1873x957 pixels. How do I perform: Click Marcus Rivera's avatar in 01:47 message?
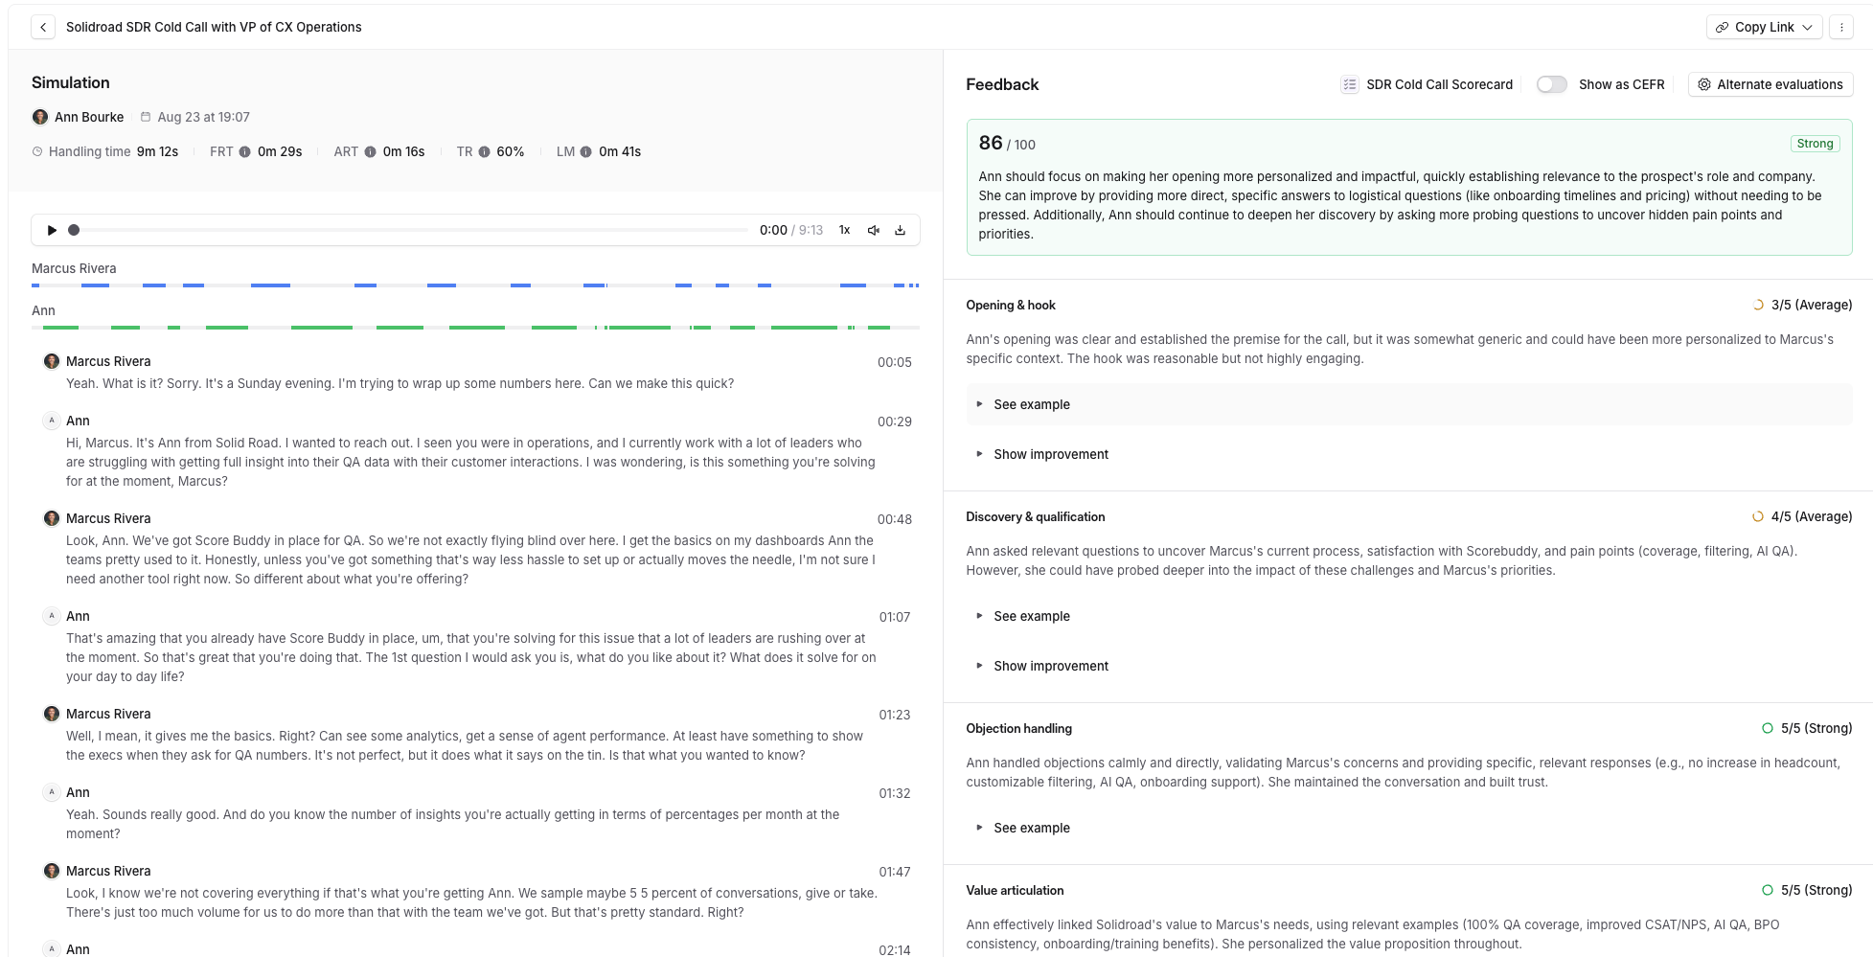(x=52, y=871)
